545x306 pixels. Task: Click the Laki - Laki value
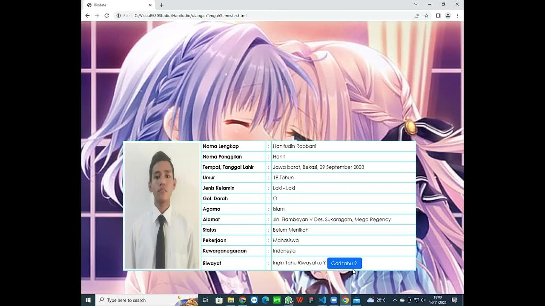coord(284,188)
